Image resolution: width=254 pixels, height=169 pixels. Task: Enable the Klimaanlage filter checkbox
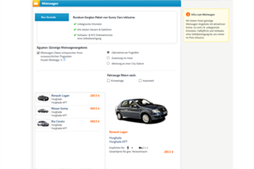(x=109, y=81)
